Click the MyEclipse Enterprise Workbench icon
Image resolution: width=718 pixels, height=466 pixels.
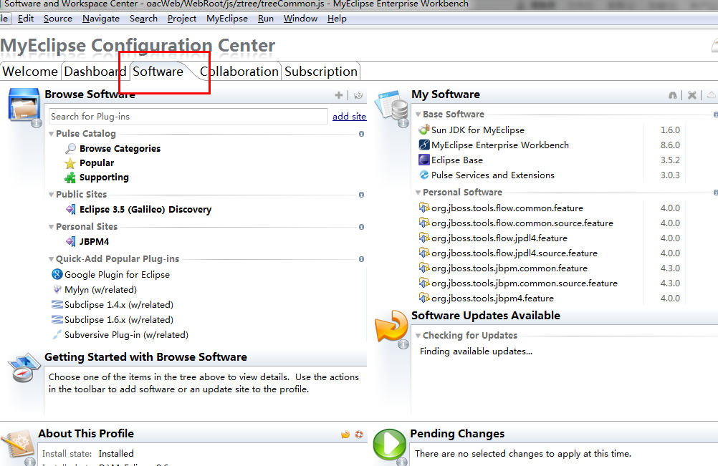[x=424, y=145]
